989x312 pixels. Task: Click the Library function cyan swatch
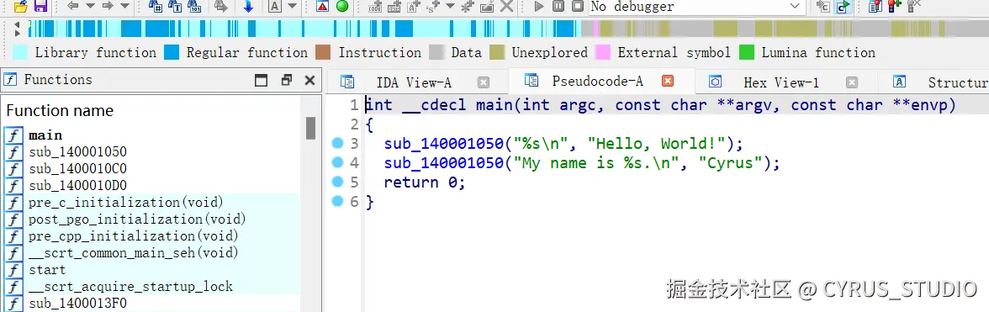[20, 52]
